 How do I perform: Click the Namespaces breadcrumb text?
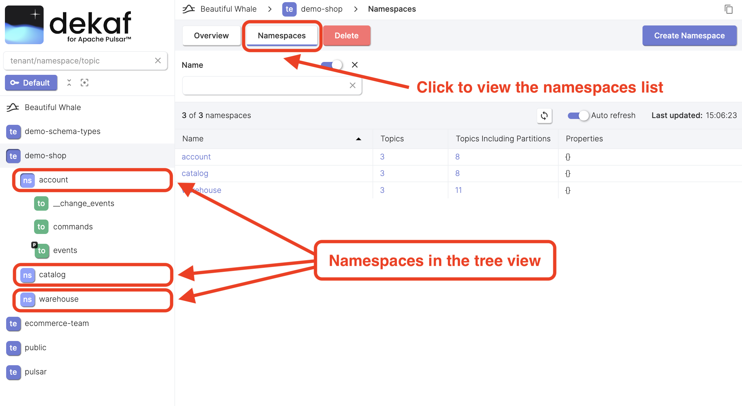[x=392, y=9]
